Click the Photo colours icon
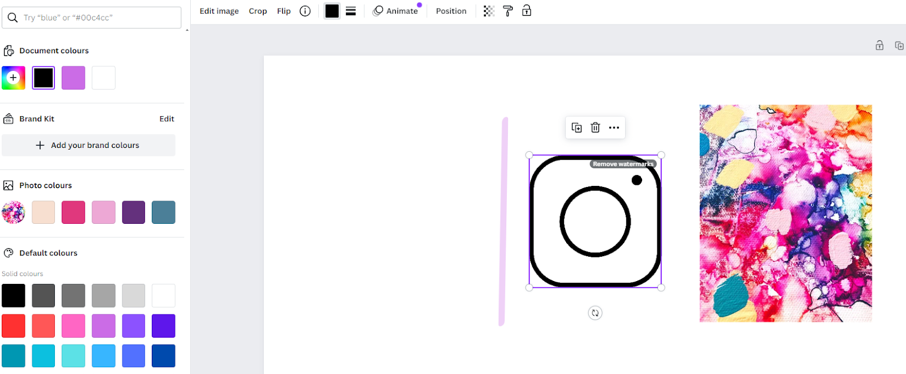906x374 pixels. pyautogui.click(x=8, y=185)
